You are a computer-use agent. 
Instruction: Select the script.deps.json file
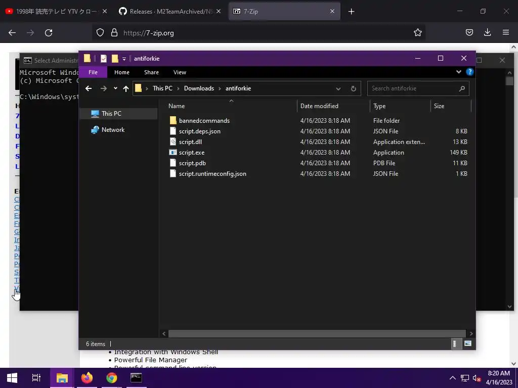point(199,131)
